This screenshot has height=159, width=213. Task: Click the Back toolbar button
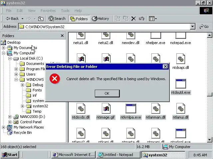(x=12, y=19)
